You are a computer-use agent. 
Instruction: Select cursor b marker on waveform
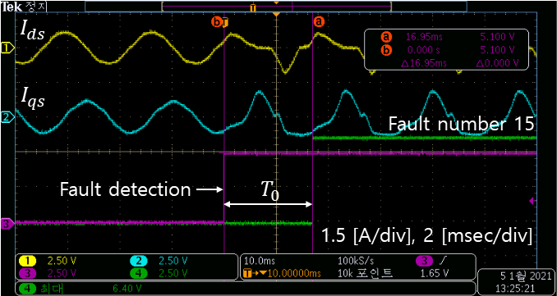(219, 22)
